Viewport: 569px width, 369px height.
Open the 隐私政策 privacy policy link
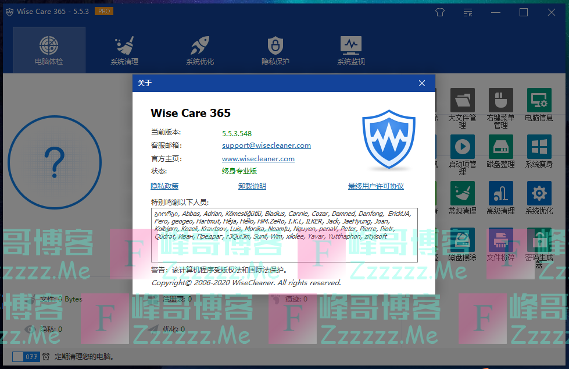164,186
